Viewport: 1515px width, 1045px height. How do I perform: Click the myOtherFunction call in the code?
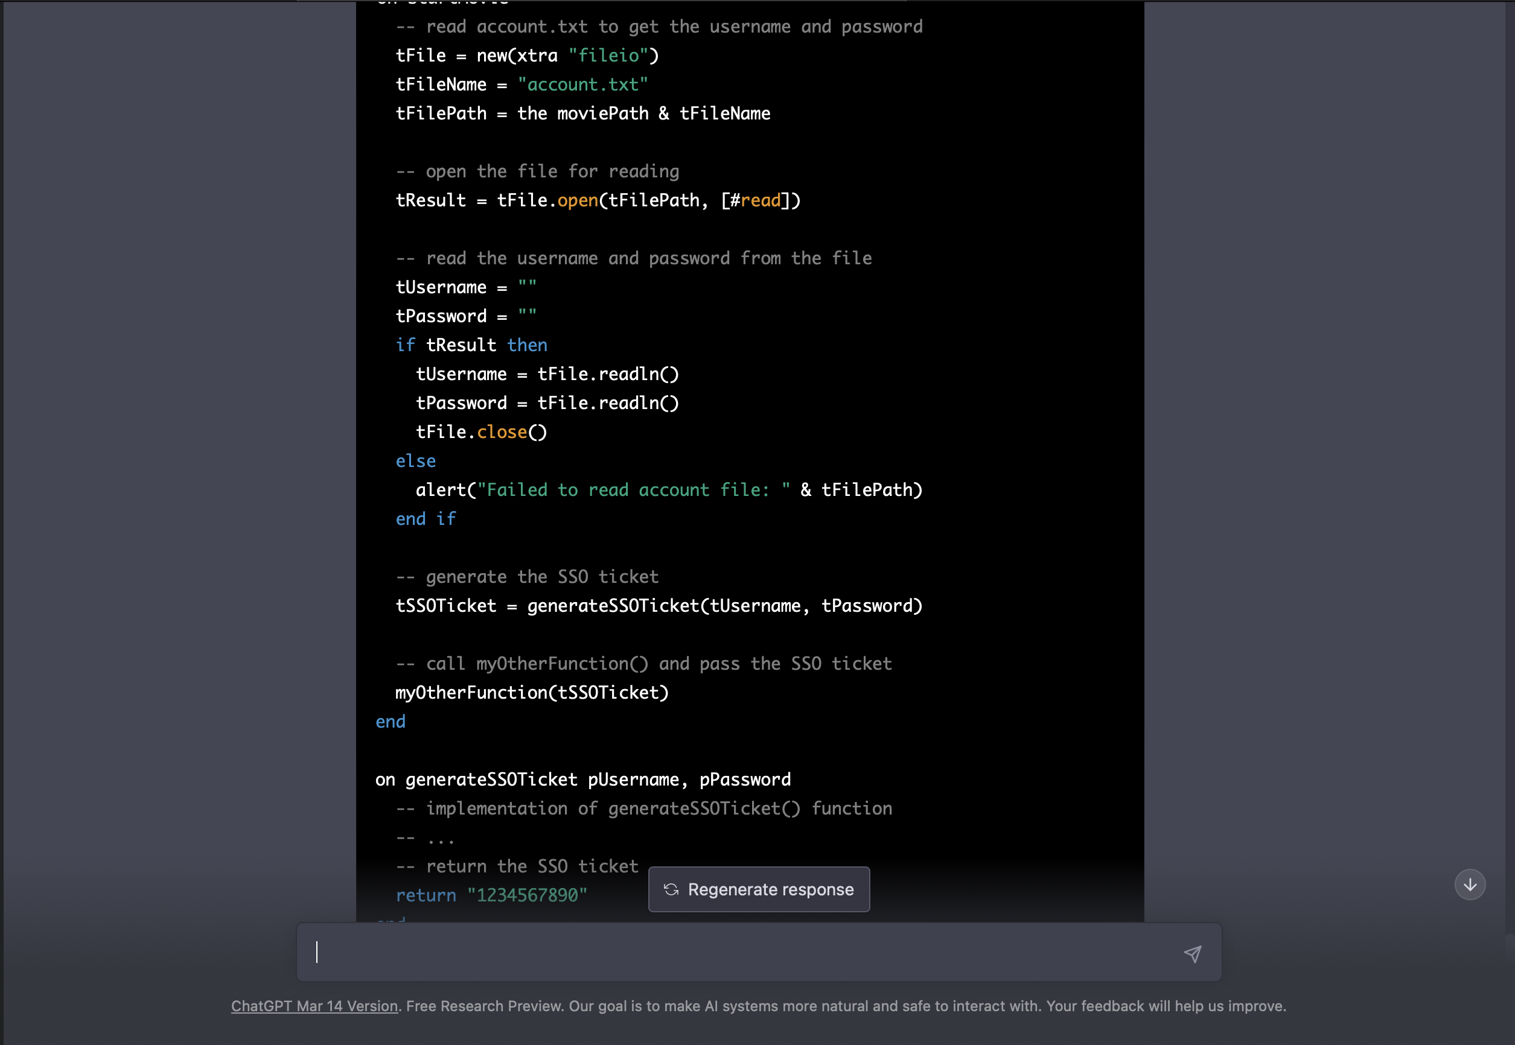(x=531, y=692)
